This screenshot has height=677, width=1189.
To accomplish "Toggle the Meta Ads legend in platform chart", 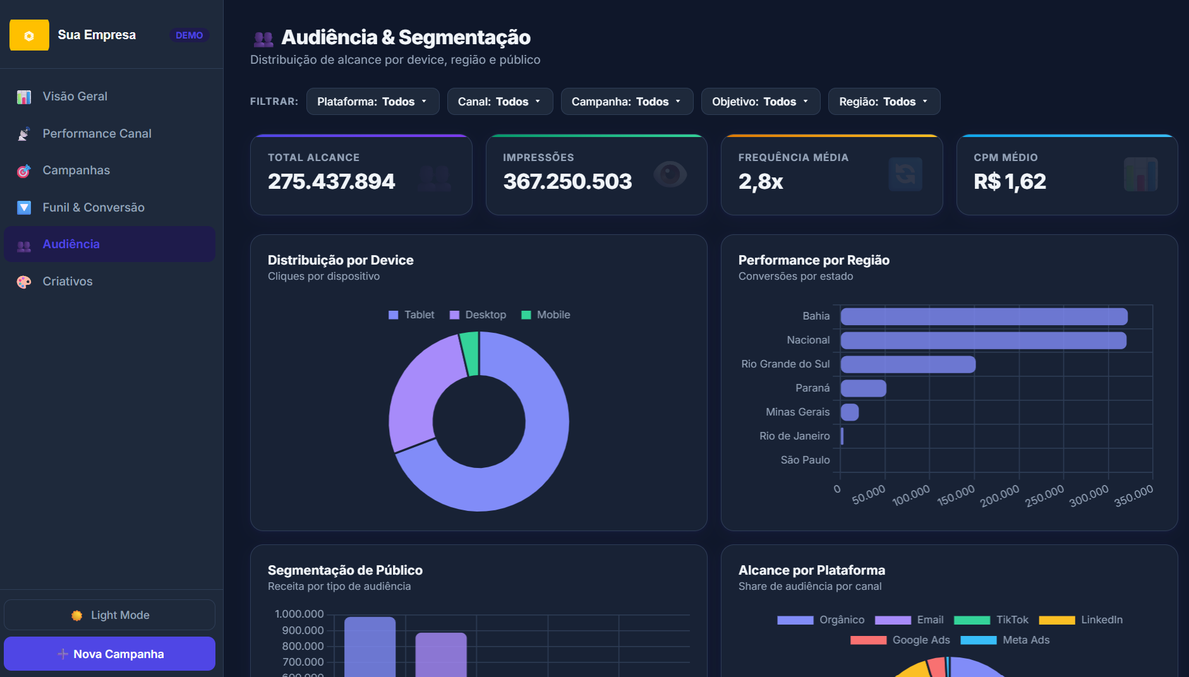I will (x=1005, y=640).
